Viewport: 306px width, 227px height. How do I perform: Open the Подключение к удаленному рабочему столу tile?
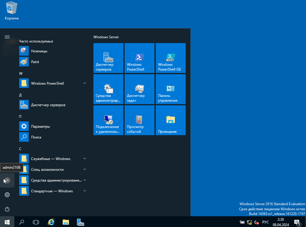point(108,120)
